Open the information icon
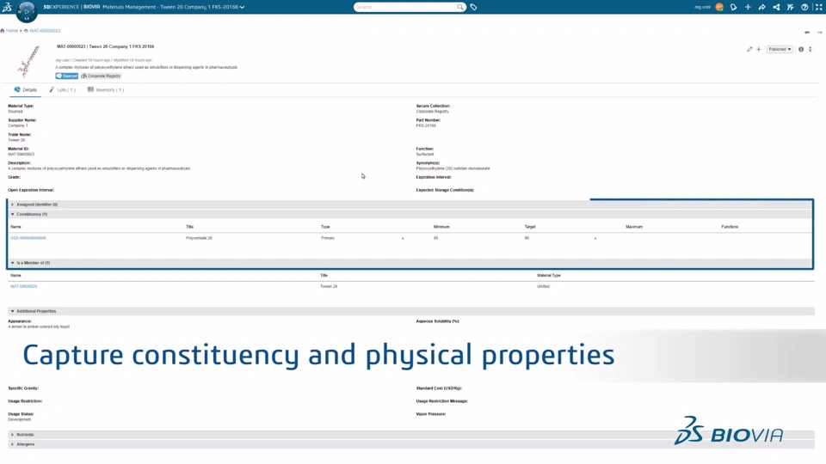 coord(801,50)
